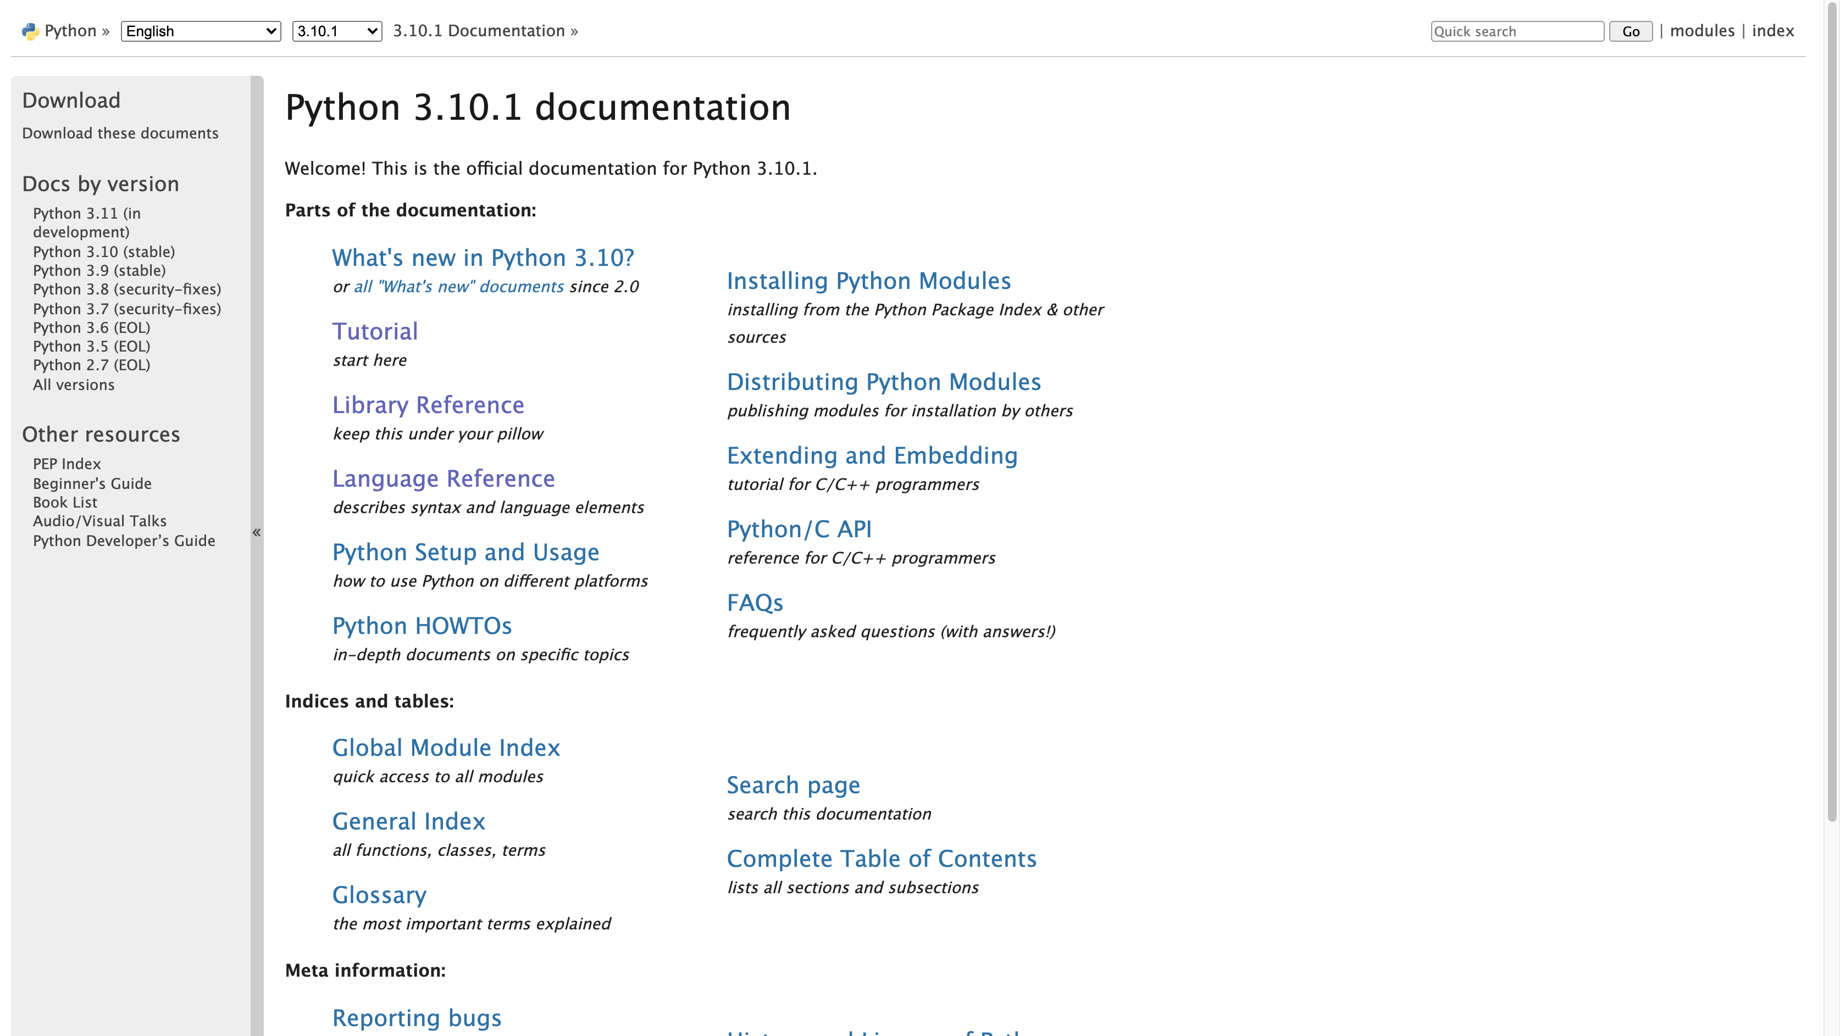This screenshot has height=1036, width=1840.
Task: Open the Library Reference link
Action: pyautogui.click(x=428, y=405)
